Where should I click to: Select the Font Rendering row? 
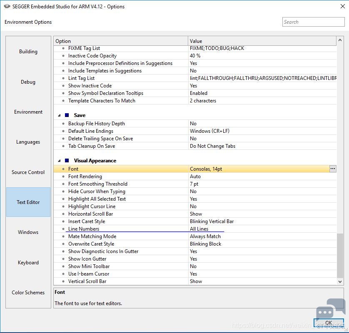coord(195,176)
